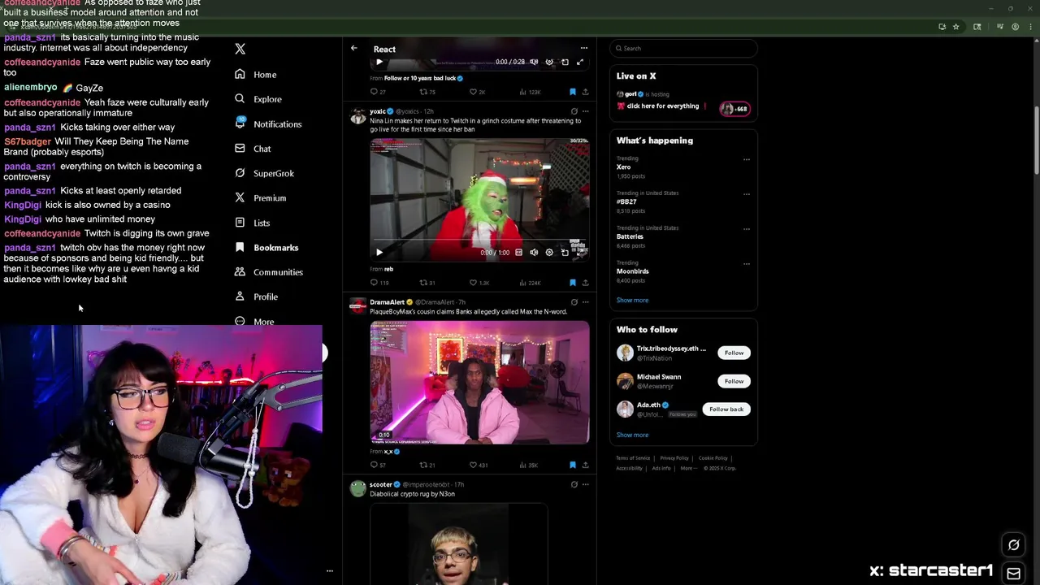This screenshot has width=1040, height=585.
Task: Share the yoxic post
Action: (x=585, y=283)
